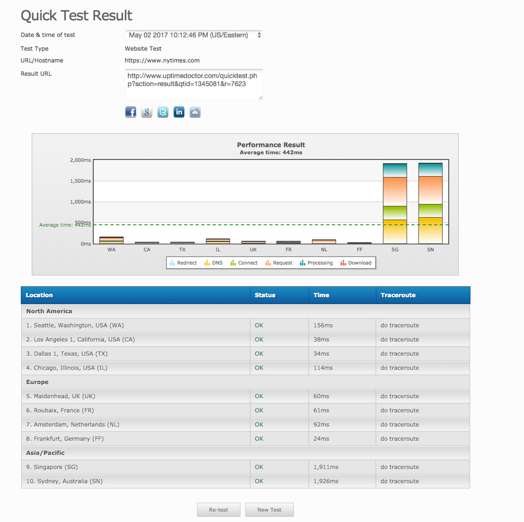Click the NL bar in the chart
This screenshot has height=522, width=524.
click(324, 242)
